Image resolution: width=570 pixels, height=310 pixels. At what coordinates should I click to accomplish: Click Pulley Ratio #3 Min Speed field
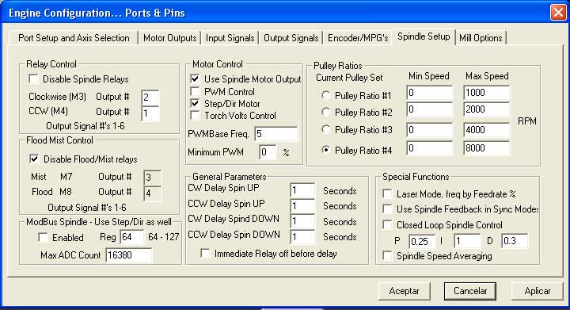click(x=430, y=130)
